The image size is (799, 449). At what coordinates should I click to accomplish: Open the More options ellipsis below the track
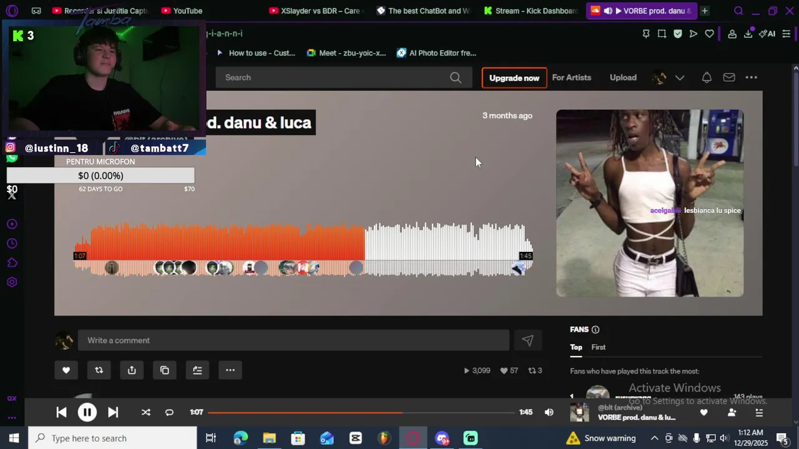pyautogui.click(x=230, y=370)
